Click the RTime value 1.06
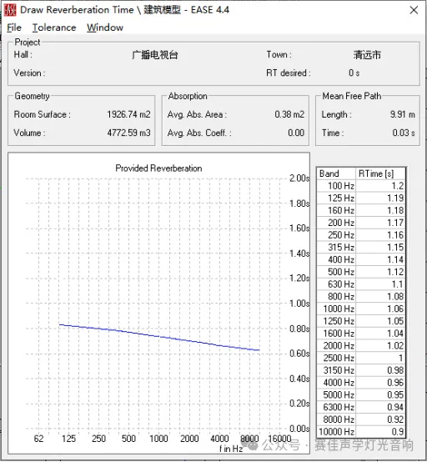 (x=395, y=309)
